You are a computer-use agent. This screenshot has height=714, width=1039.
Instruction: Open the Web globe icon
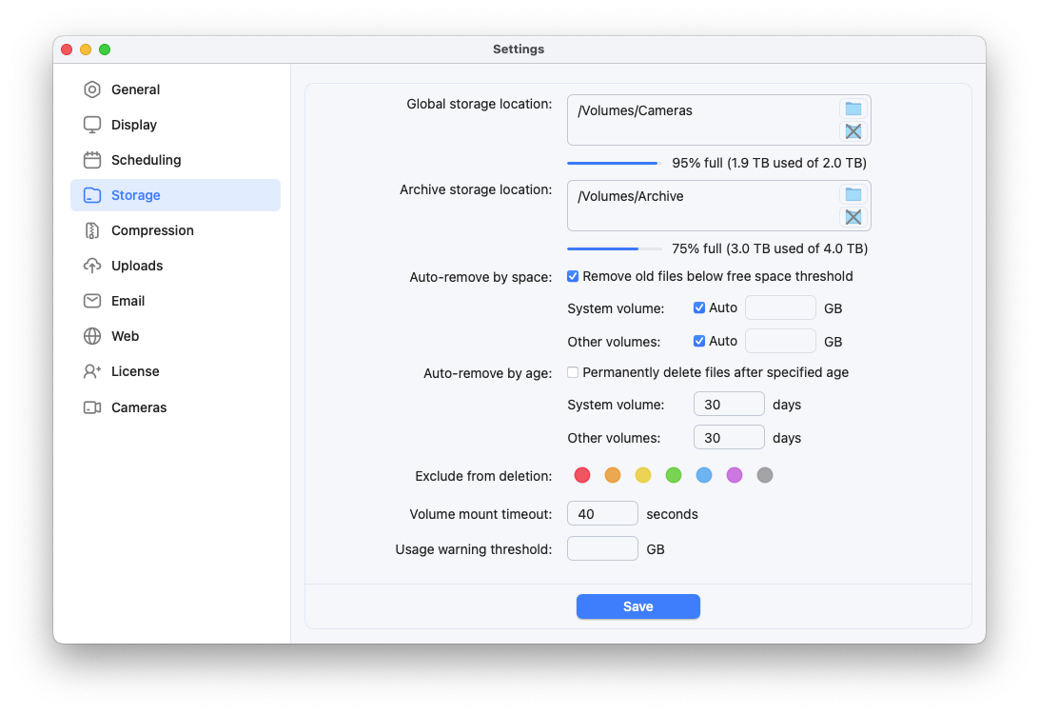[91, 336]
